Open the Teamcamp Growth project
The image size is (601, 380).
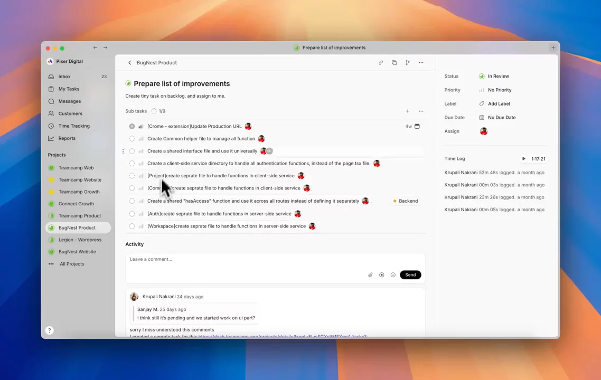[x=79, y=192]
